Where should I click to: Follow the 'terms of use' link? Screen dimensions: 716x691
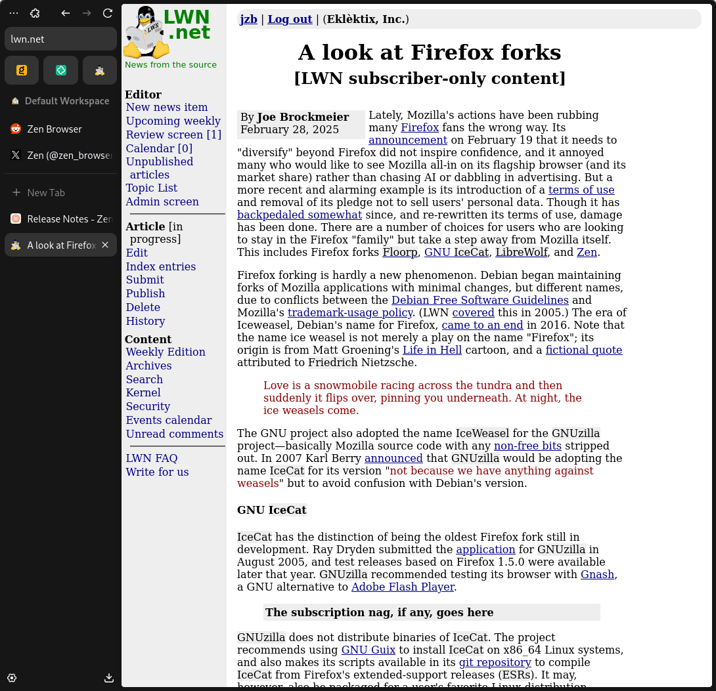click(x=581, y=190)
